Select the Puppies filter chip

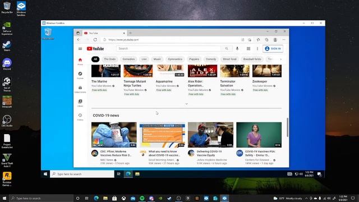(x=194, y=59)
